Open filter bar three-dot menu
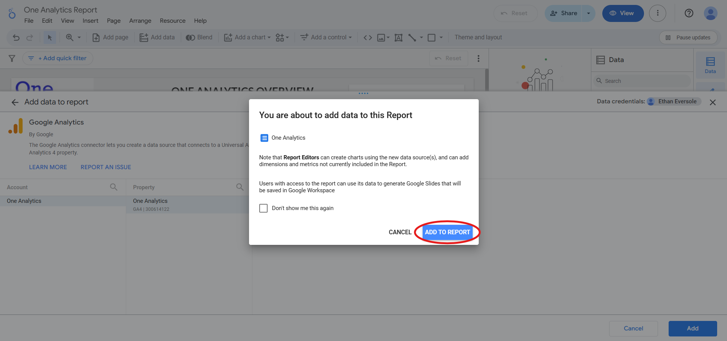This screenshot has width=727, height=341. (x=478, y=58)
